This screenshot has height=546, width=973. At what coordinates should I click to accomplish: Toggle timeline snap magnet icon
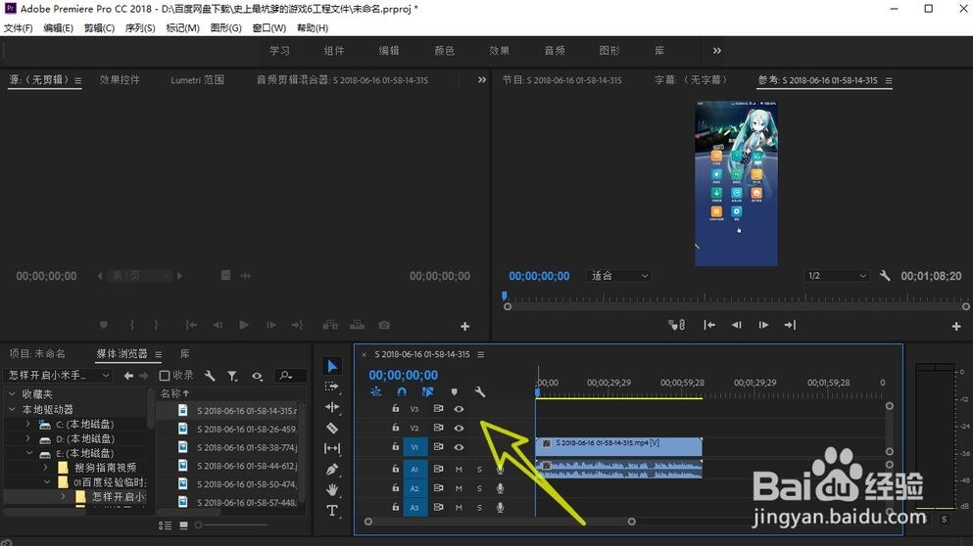402,392
